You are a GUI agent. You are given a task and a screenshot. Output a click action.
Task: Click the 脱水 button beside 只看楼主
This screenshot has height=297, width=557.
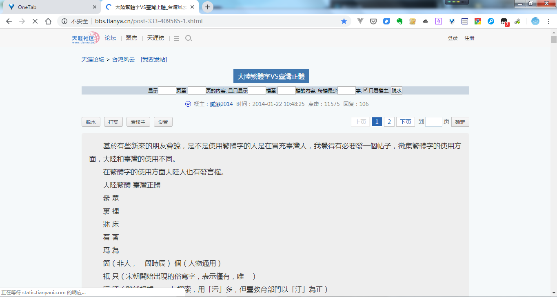(x=397, y=90)
